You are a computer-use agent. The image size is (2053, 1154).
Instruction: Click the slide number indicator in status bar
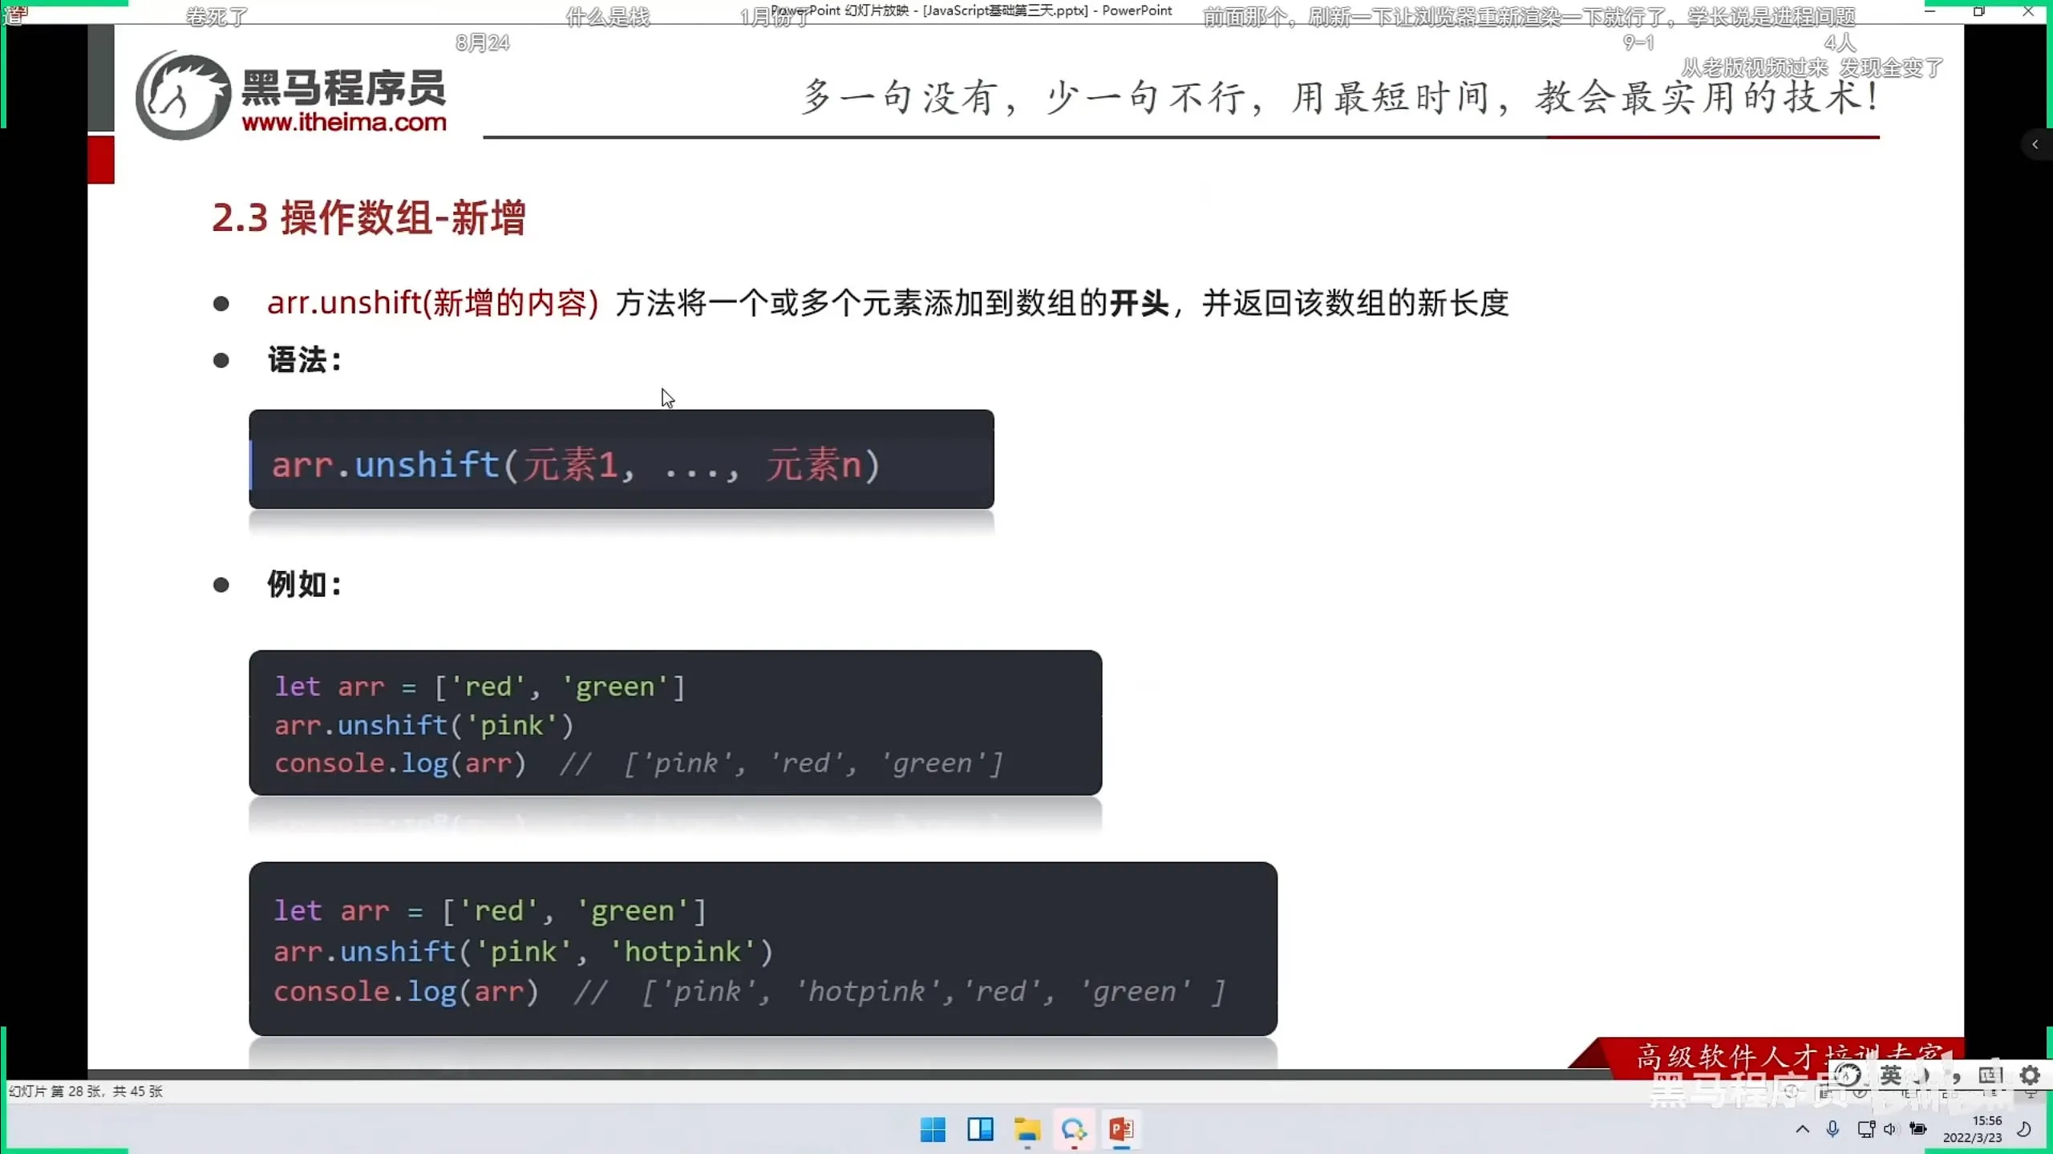86,1091
